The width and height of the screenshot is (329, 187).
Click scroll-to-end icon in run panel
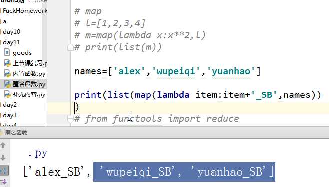click(x=4, y=182)
